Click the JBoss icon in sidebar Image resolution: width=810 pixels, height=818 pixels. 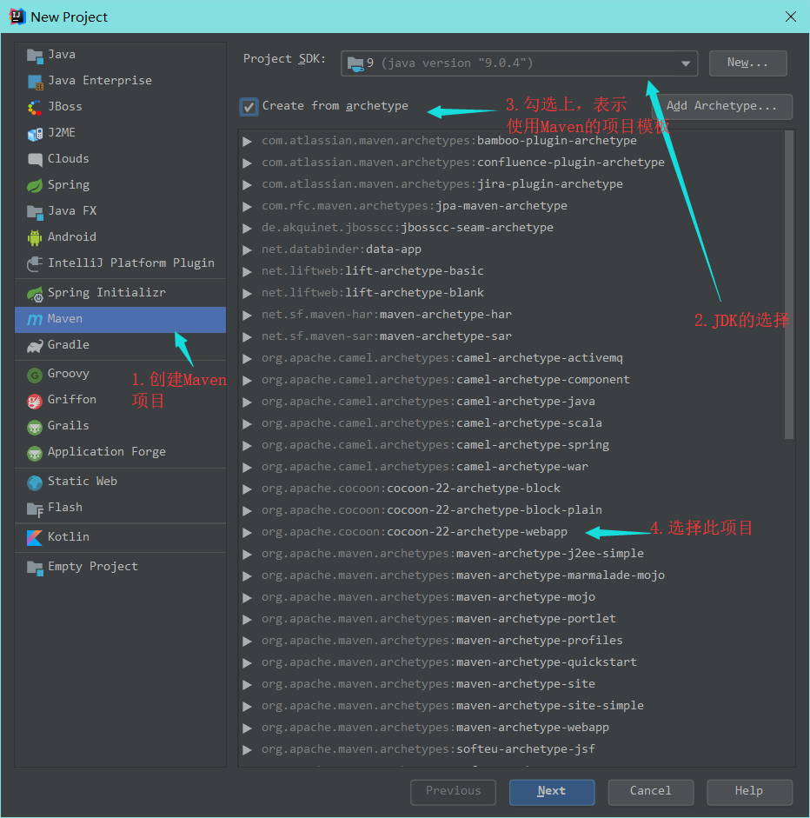point(35,108)
